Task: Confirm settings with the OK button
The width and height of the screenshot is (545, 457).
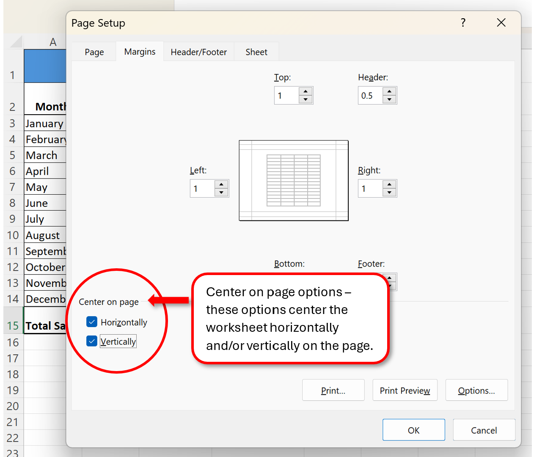Action: point(413,429)
